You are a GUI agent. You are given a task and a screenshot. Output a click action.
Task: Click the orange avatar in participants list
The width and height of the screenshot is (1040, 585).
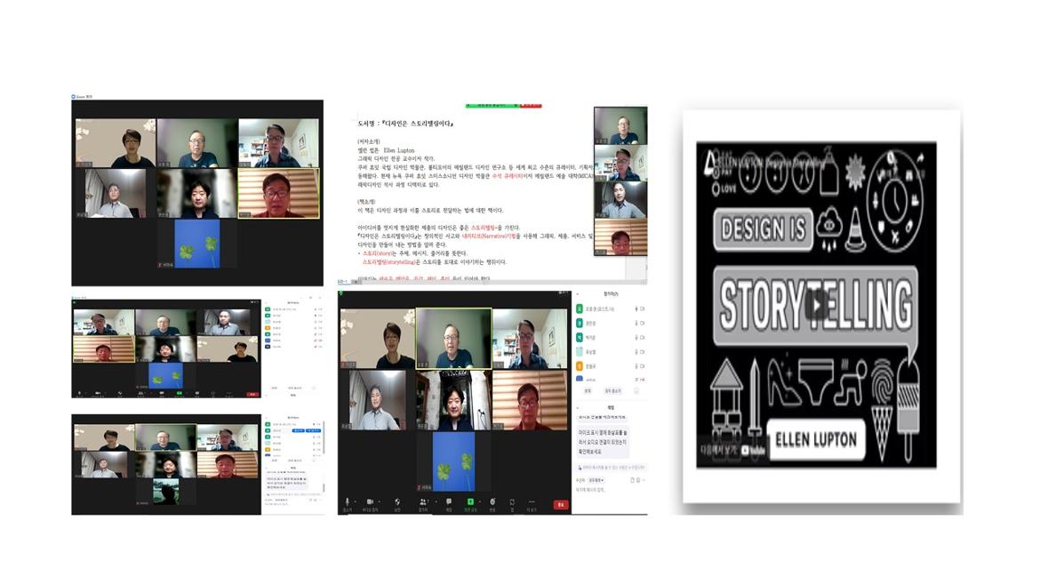click(579, 366)
